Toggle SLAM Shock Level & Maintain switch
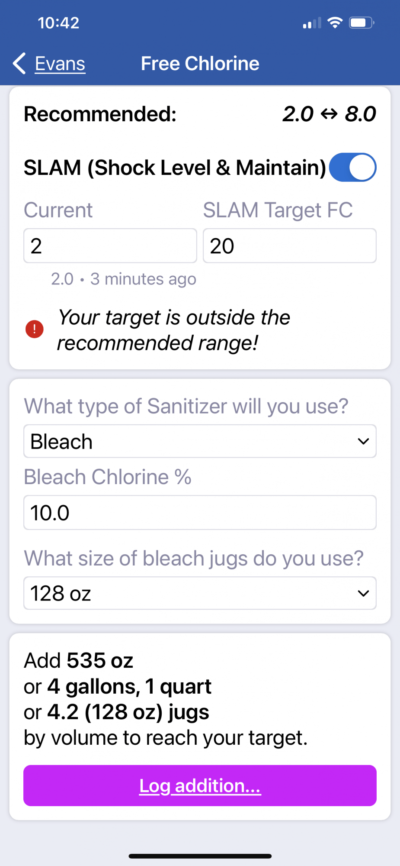Viewport: 400px width, 866px height. coord(352,167)
